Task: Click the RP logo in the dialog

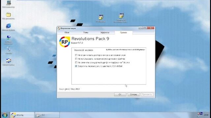Action: [65, 42]
